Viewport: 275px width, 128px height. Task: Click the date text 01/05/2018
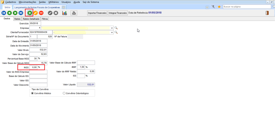point(155,13)
